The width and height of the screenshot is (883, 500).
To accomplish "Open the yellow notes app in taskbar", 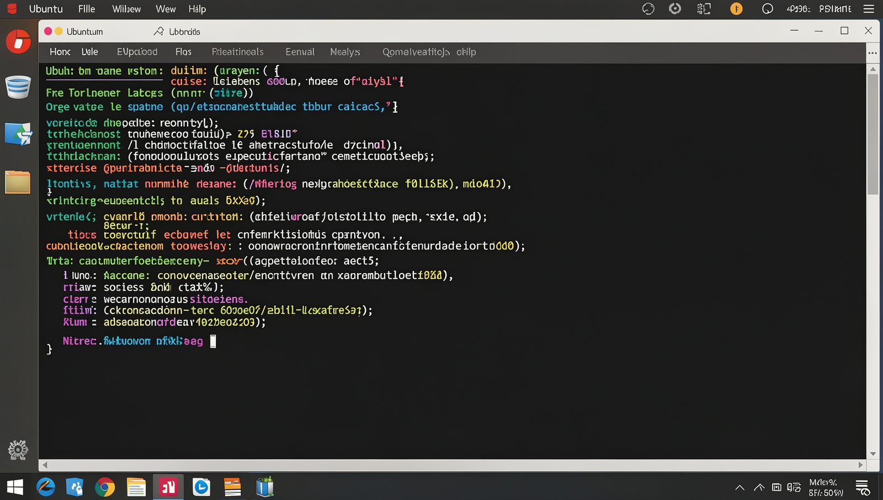I will (x=136, y=487).
